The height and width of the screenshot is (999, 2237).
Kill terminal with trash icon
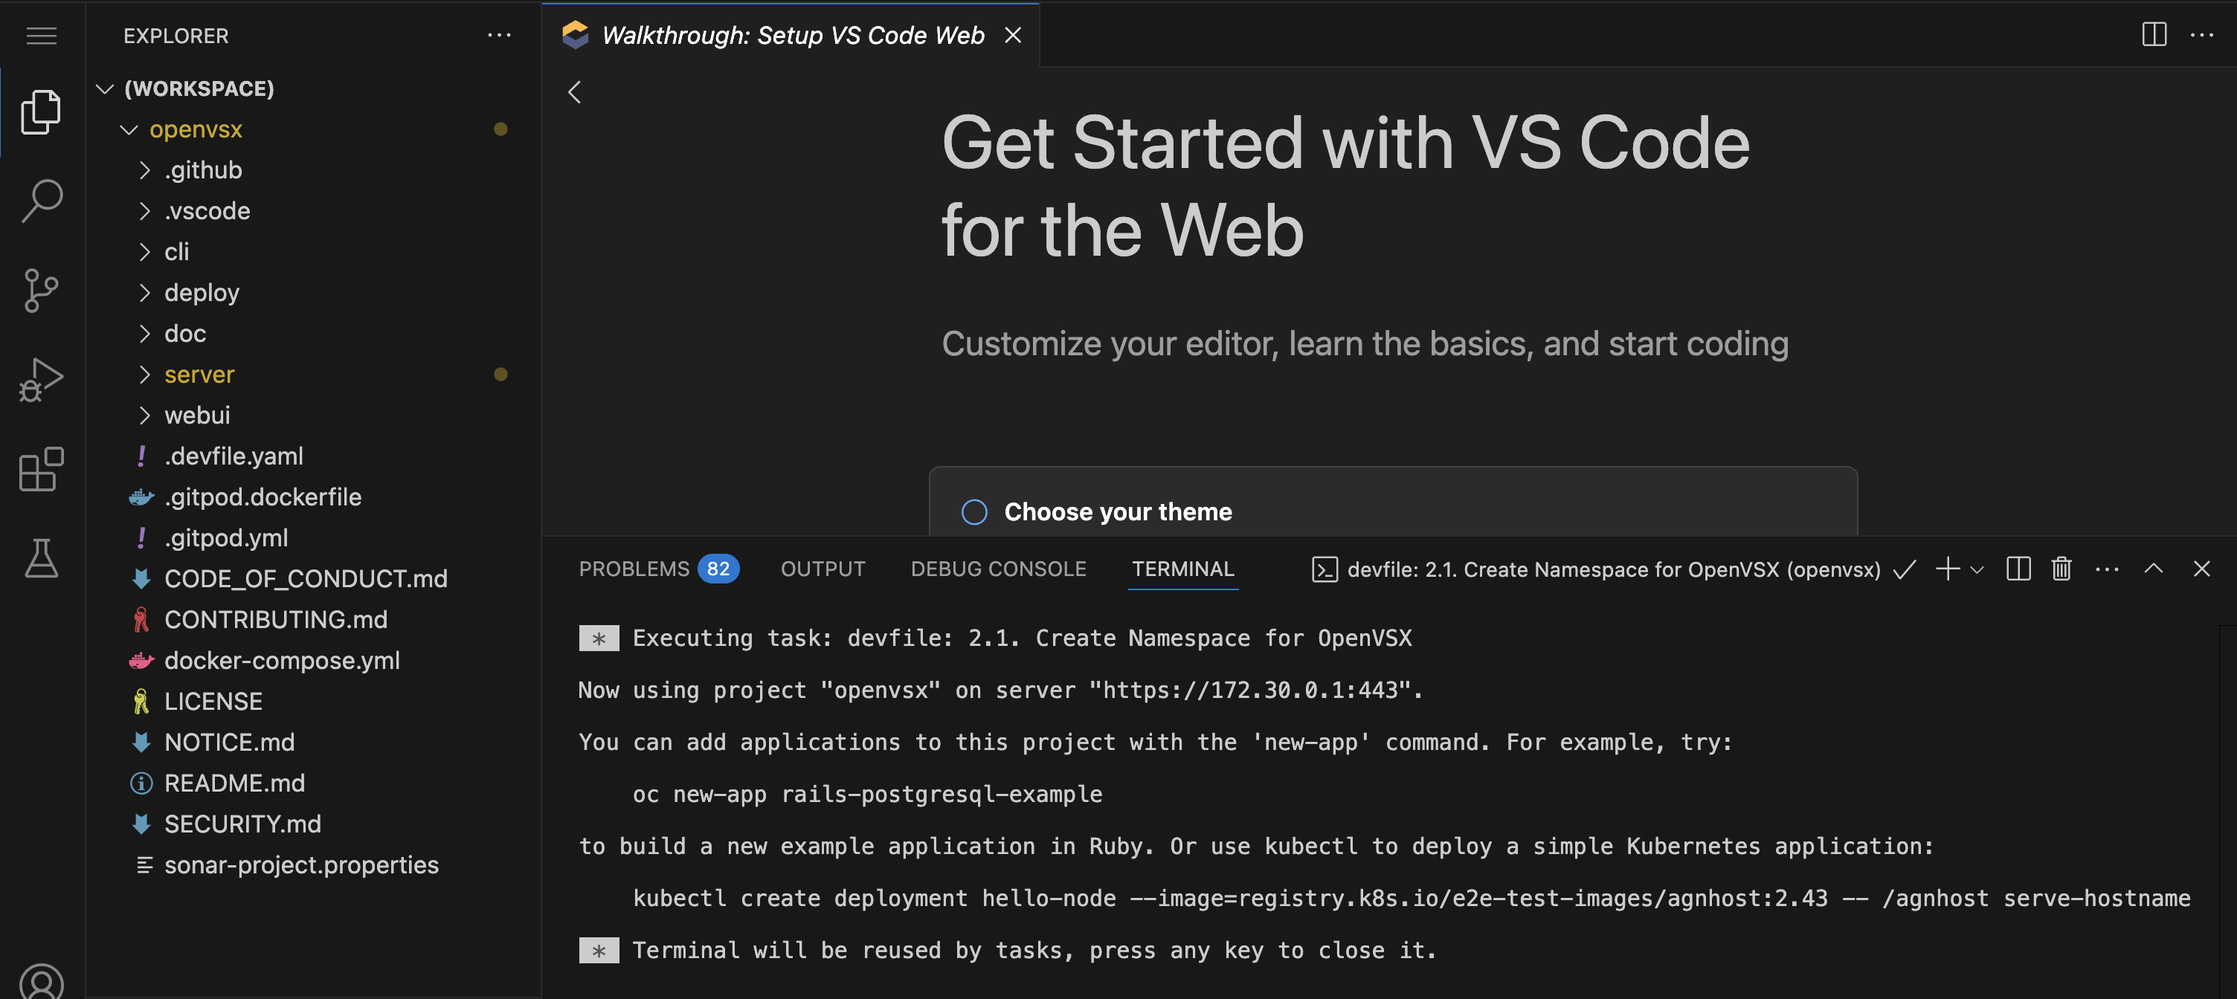tap(2061, 569)
